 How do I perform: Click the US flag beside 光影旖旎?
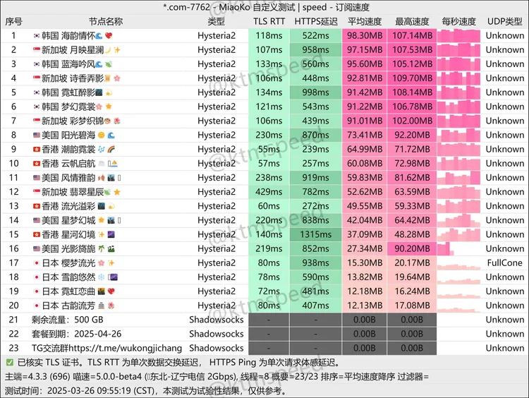(36, 248)
